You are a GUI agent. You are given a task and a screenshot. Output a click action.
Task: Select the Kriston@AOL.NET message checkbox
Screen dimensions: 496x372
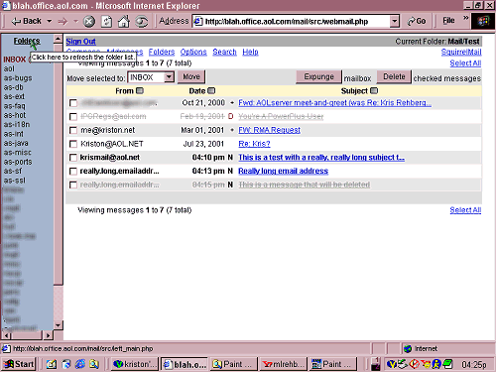(73, 144)
